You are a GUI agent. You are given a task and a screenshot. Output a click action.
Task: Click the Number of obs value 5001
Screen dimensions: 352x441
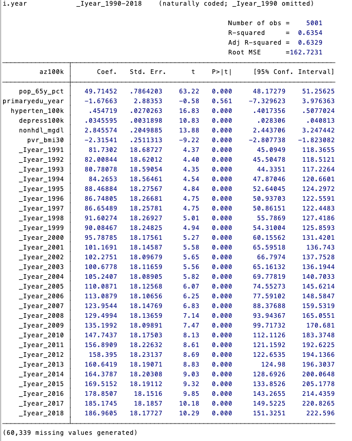coord(314,23)
